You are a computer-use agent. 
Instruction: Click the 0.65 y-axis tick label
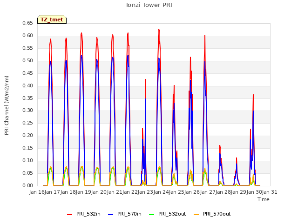tap(28, 23)
